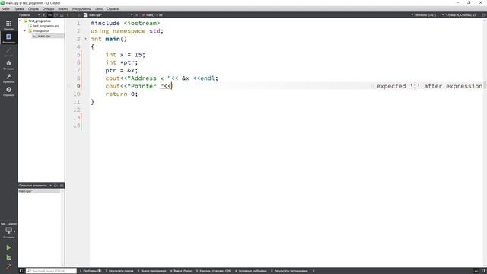Close the Projects side panel

(x=62, y=15)
